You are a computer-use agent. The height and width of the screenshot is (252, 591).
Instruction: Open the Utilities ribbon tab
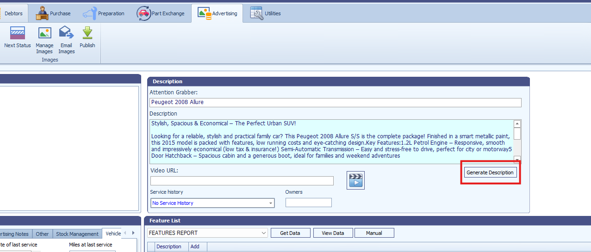[x=266, y=13]
